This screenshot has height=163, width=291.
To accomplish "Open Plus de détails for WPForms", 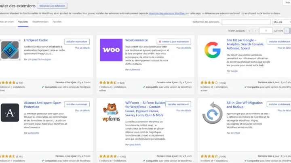I will click(183, 111).
